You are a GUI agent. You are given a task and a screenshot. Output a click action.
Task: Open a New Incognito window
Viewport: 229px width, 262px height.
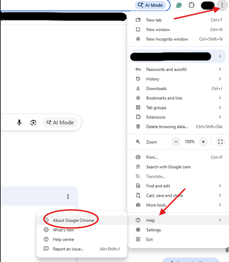click(178, 39)
